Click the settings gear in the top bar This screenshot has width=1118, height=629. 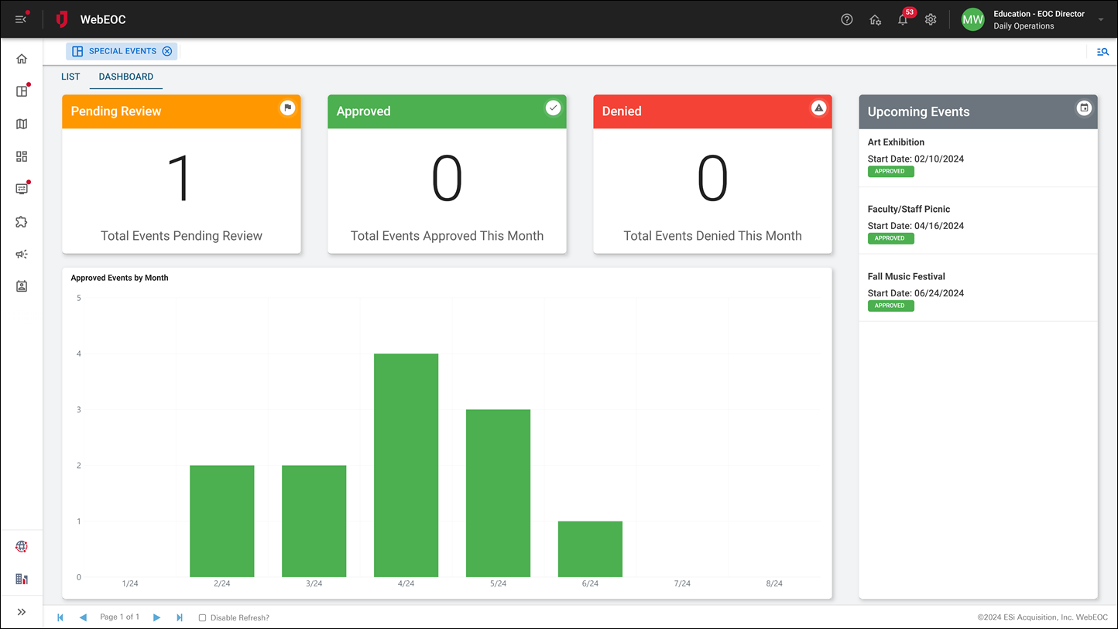click(930, 19)
